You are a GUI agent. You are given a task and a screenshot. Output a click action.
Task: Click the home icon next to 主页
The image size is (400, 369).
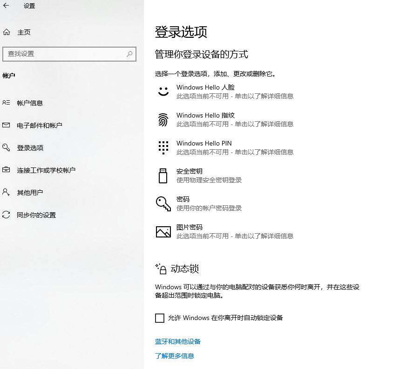point(7,32)
